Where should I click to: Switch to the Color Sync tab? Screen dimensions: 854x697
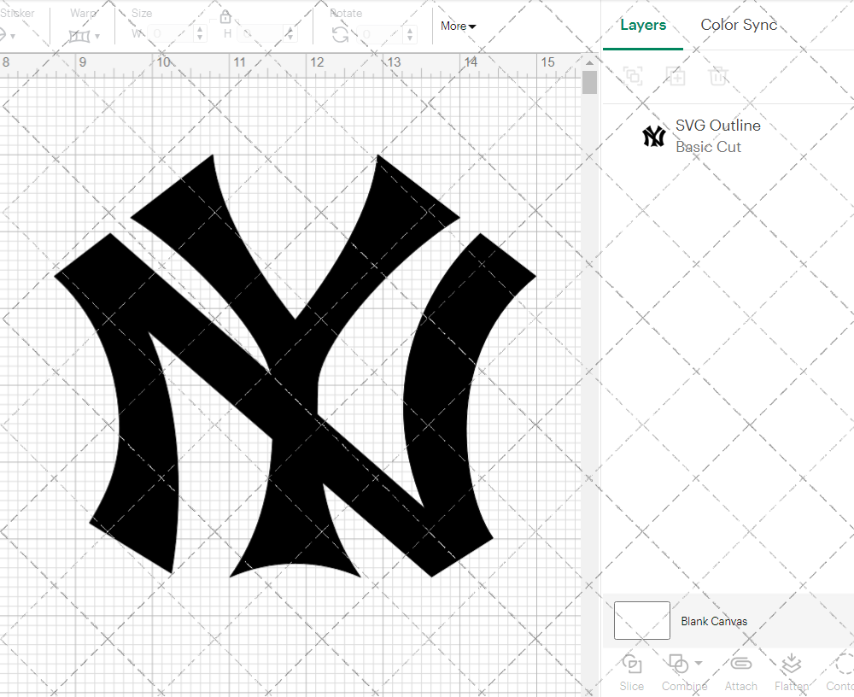coord(739,25)
